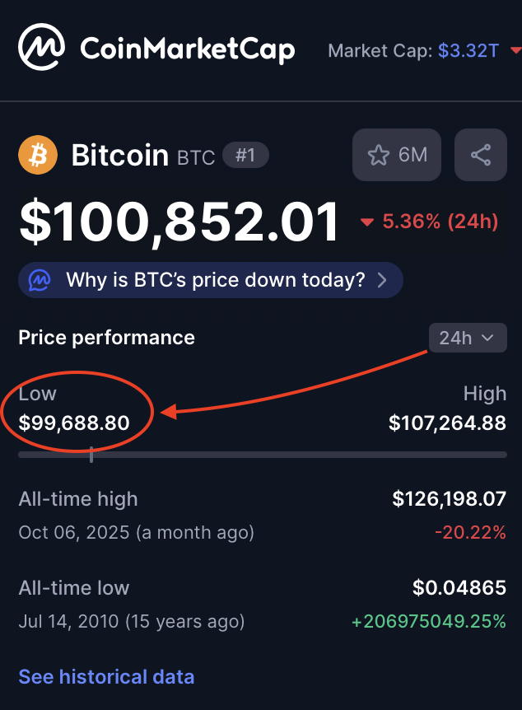Click the 24h high price $107,264.88
Viewport: 522px width, 710px height.
[x=447, y=423]
